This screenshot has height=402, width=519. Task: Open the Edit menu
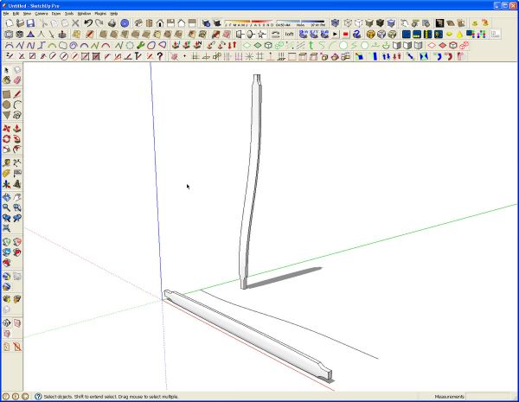(x=16, y=14)
